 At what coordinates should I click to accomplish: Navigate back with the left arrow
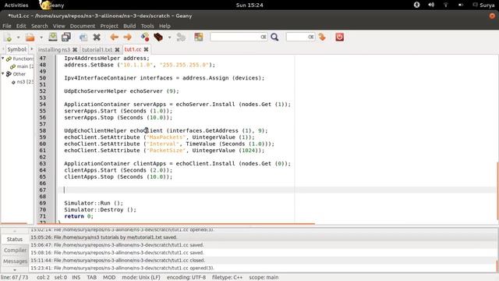click(x=114, y=37)
